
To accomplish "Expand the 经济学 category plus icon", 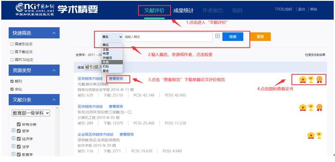I will (13, 138).
